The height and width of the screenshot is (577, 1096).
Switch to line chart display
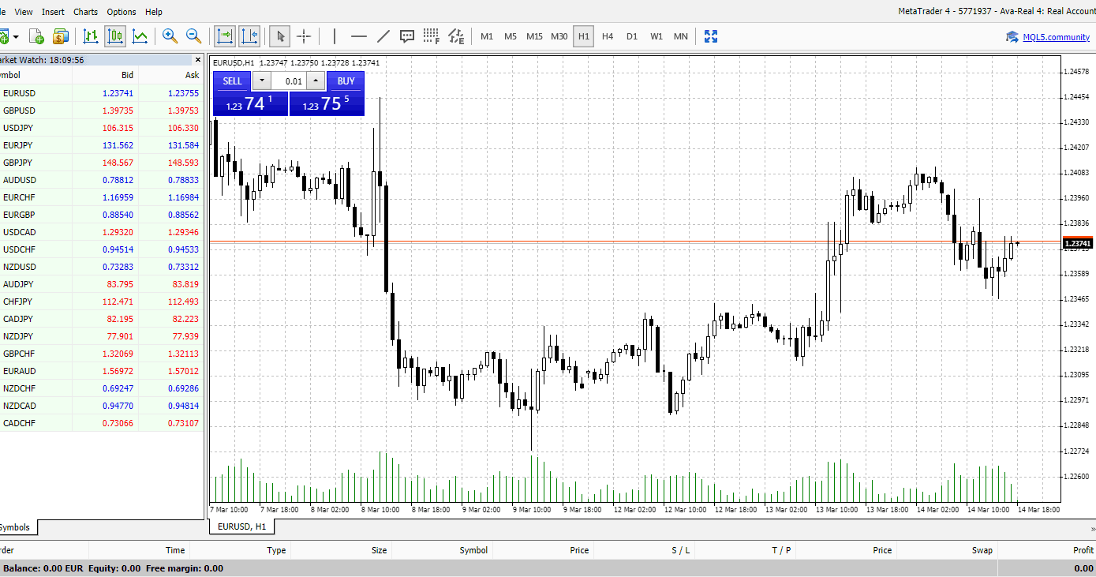(x=140, y=36)
